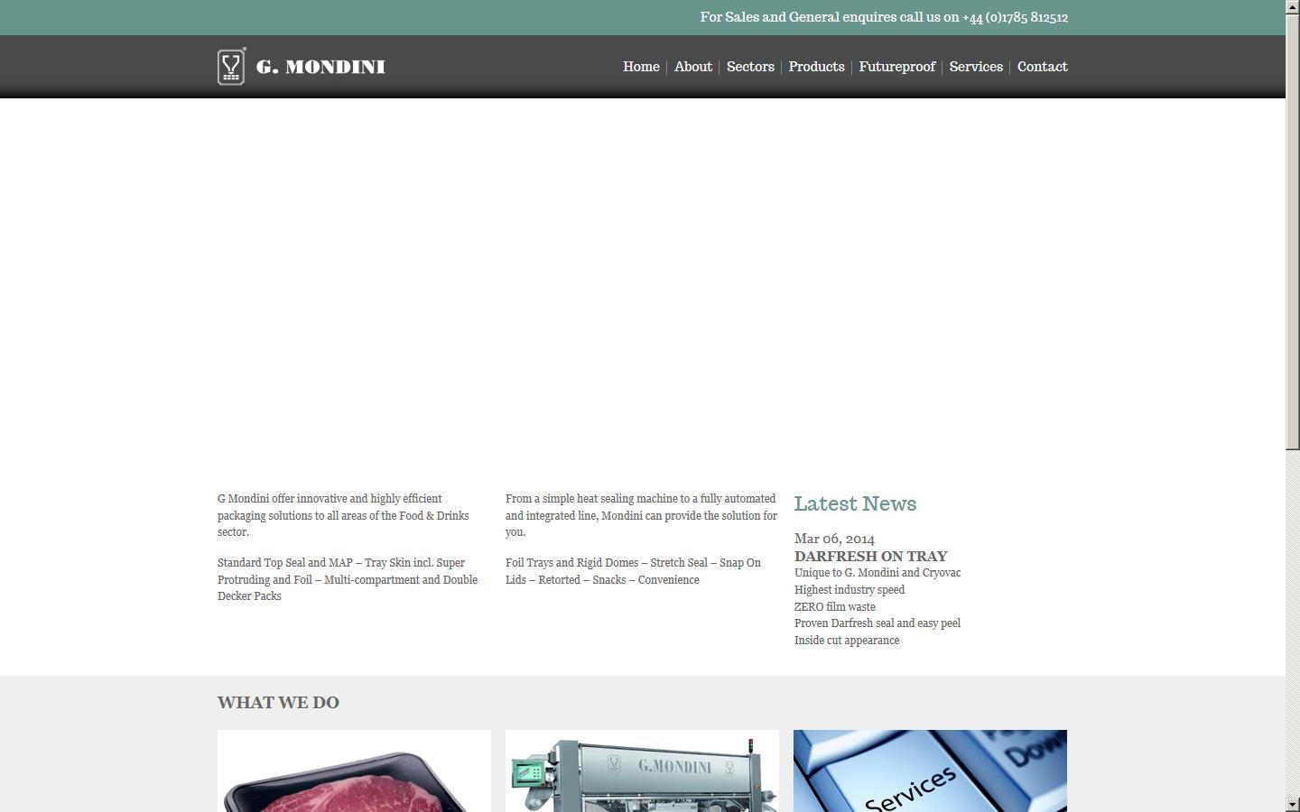Click the DARFRESH ON TRAY news headline
Screen dimensions: 1300x812
pyautogui.click(x=870, y=556)
